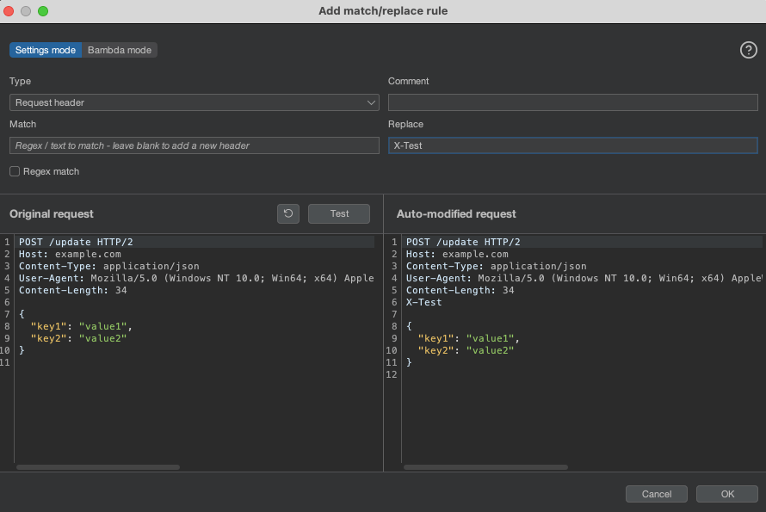Click the 'Original request' heading
This screenshot has width=766, height=512.
point(52,214)
